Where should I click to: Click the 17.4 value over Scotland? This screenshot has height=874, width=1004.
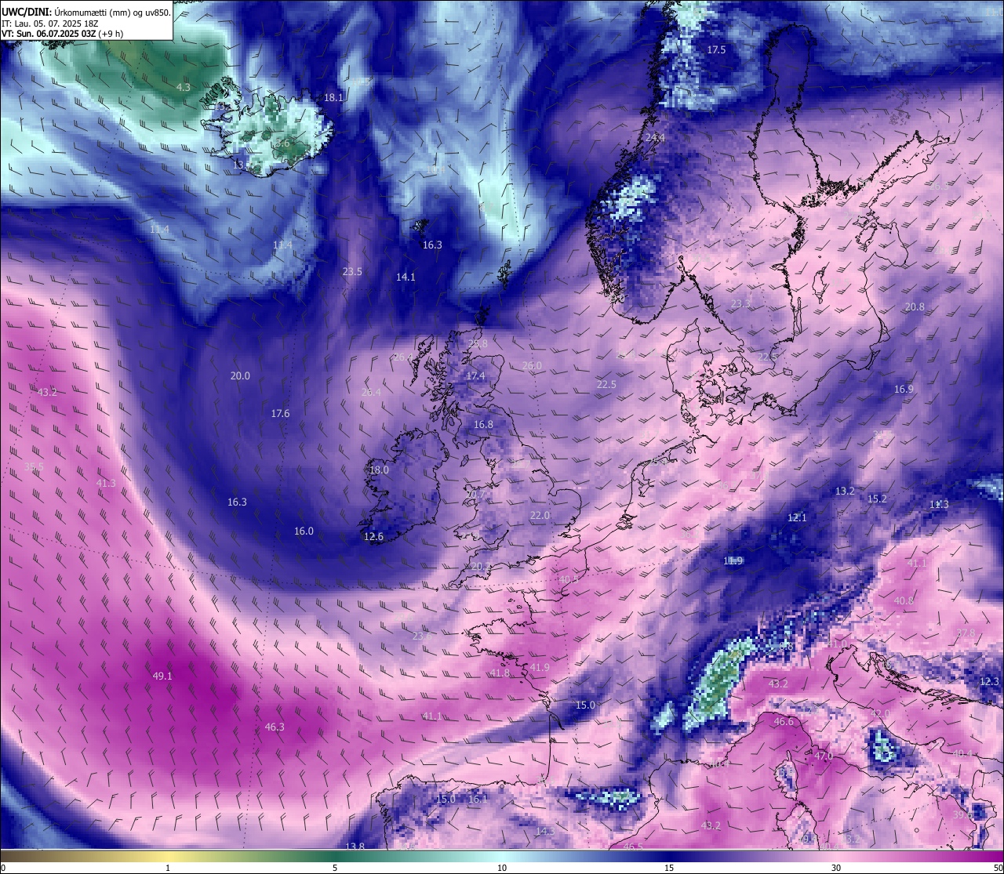(475, 376)
